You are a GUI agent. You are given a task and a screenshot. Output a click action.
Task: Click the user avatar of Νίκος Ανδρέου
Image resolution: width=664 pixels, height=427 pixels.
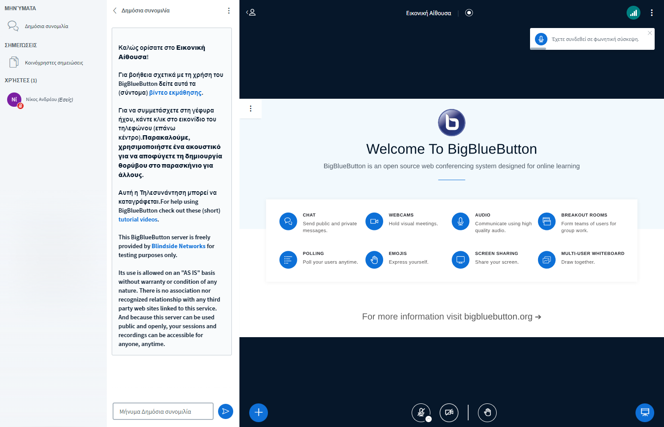(14, 100)
